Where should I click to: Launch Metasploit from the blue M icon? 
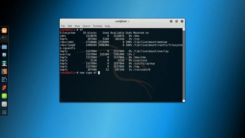pos(4,55)
